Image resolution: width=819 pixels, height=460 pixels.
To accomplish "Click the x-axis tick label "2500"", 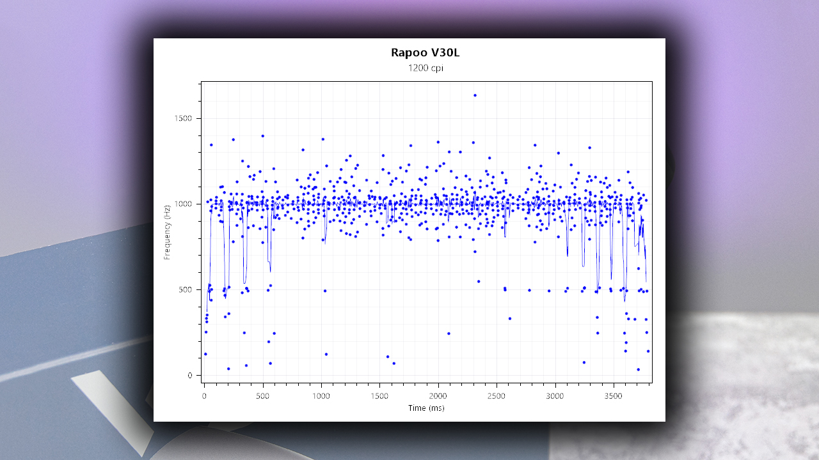I will coord(497,397).
